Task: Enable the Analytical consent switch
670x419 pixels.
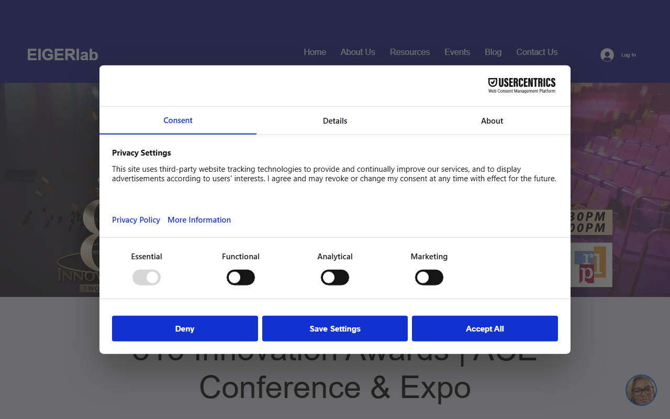Action: [335, 278]
